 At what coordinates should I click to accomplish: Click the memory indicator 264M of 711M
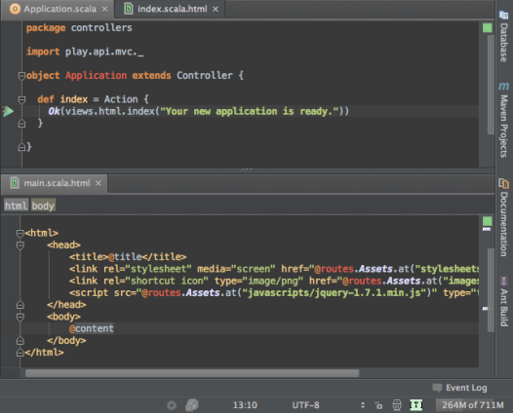pyautogui.click(x=473, y=405)
